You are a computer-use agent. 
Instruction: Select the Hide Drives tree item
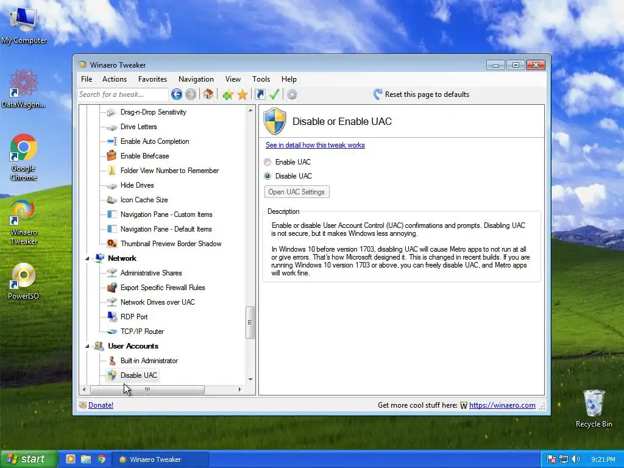pyautogui.click(x=137, y=185)
